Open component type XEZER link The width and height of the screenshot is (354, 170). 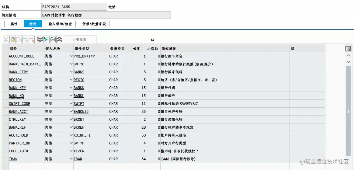79,151
